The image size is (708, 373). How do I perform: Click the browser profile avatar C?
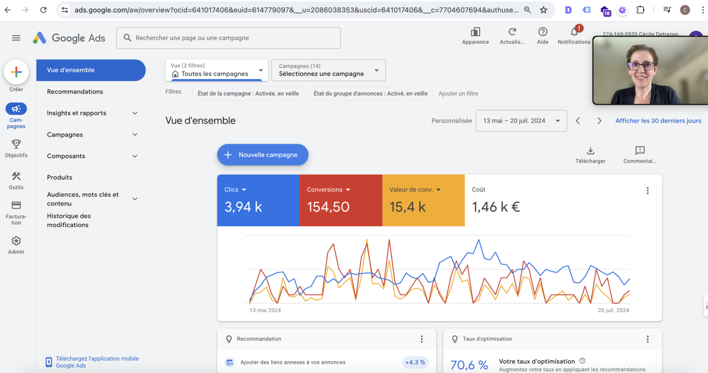coord(685,10)
